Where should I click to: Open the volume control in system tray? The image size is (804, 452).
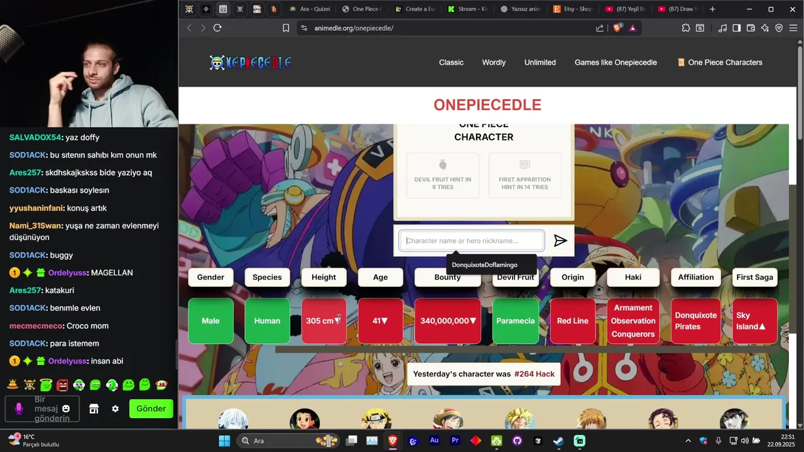click(745, 441)
